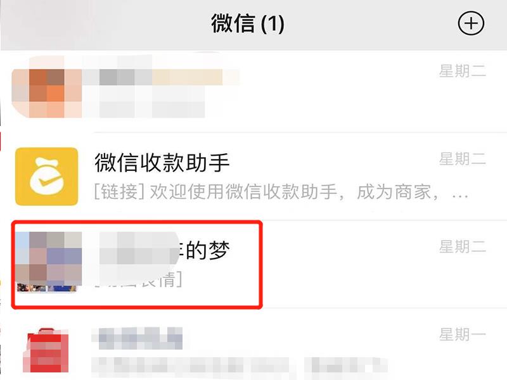The image size is (507, 380).
Task: Click the 星期二 timestamp of the top chat
Action: [x=463, y=71]
